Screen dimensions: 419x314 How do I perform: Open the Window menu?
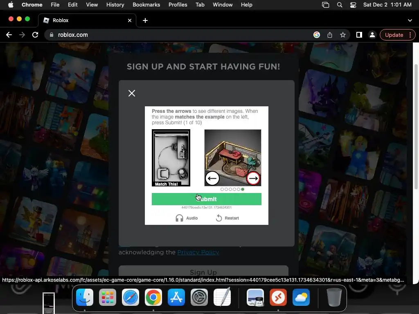pyautogui.click(x=223, y=5)
